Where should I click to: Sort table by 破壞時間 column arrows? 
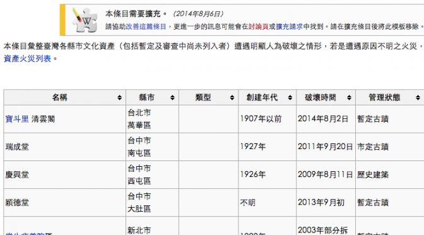[349, 98]
